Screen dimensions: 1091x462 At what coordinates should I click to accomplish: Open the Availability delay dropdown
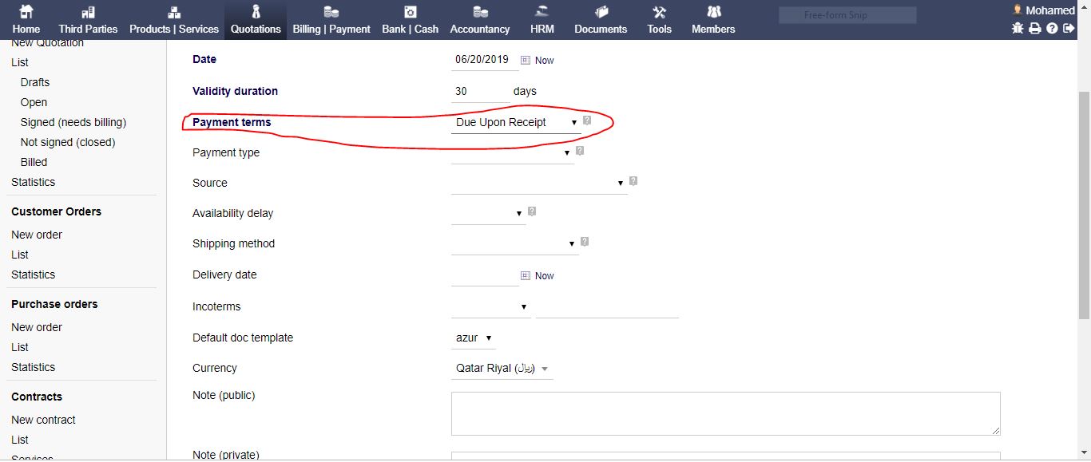point(488,214)
